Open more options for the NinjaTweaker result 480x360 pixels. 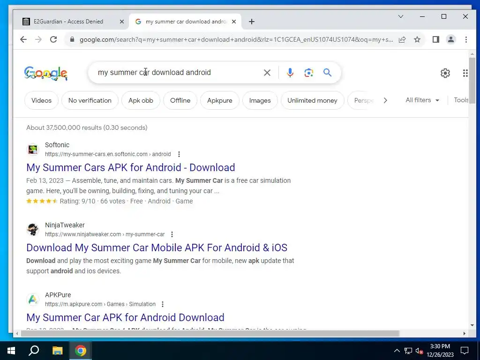[172, 234]
